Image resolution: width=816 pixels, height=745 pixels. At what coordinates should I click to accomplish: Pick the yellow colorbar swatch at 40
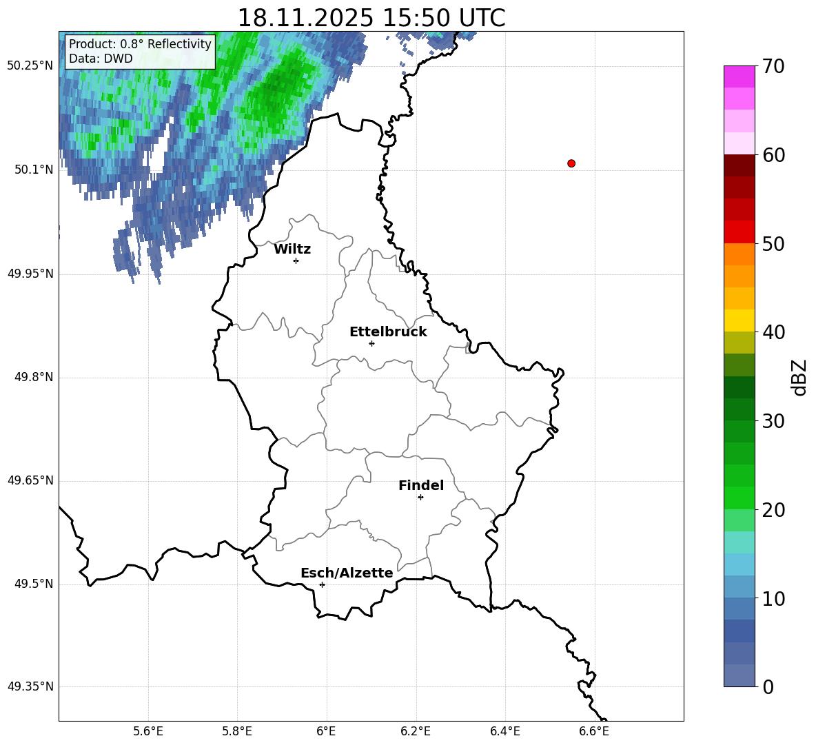pyautogui.click(x=739, y=321)
